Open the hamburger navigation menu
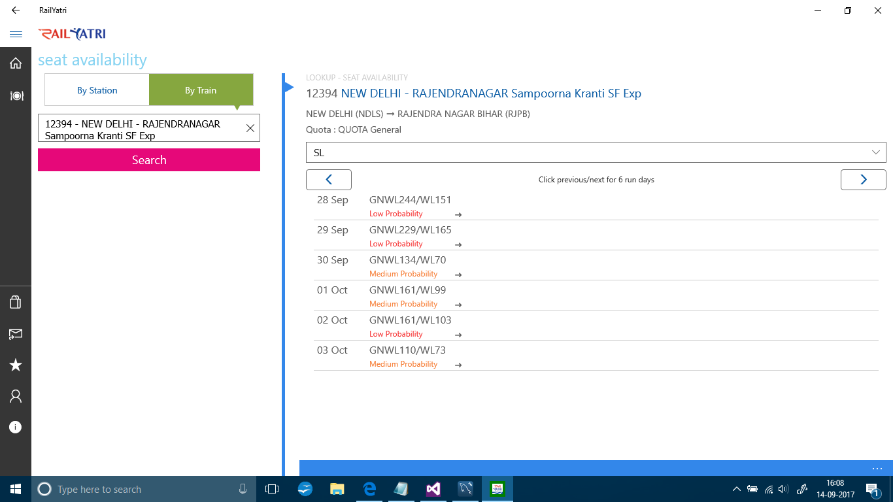The width and height of the screenshot is (893, 502). point(16,34)
